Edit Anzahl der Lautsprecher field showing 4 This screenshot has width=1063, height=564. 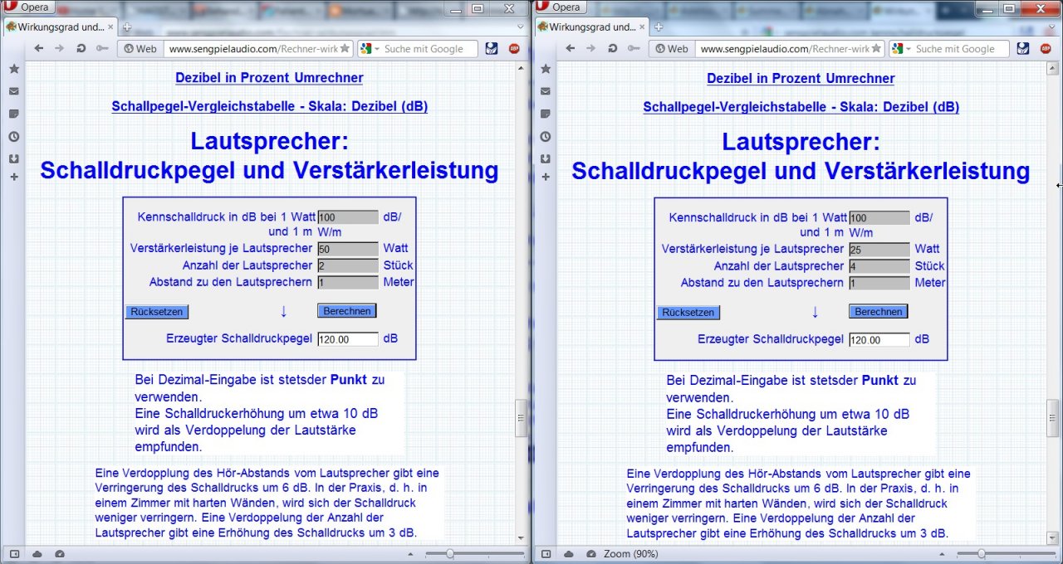point(879,266)
